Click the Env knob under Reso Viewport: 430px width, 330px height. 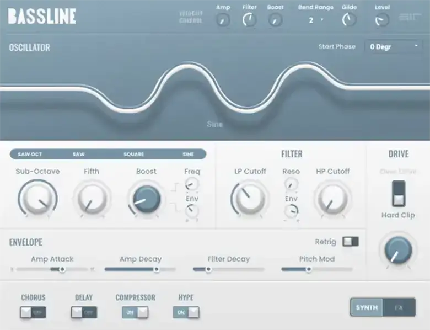click(x=291, y=211)
